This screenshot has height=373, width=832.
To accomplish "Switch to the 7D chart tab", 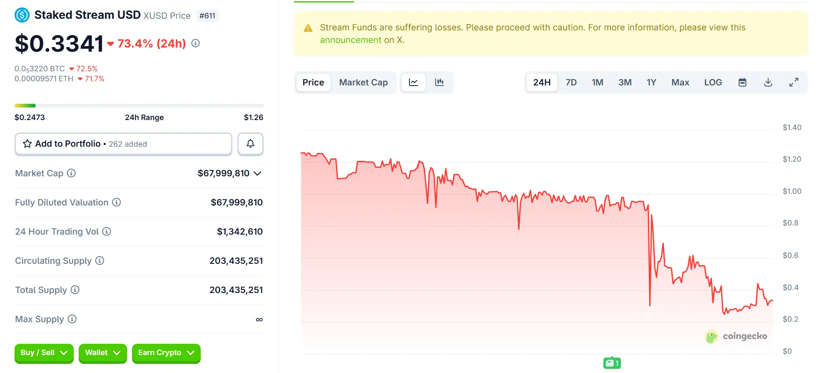I will pos(571,82).
